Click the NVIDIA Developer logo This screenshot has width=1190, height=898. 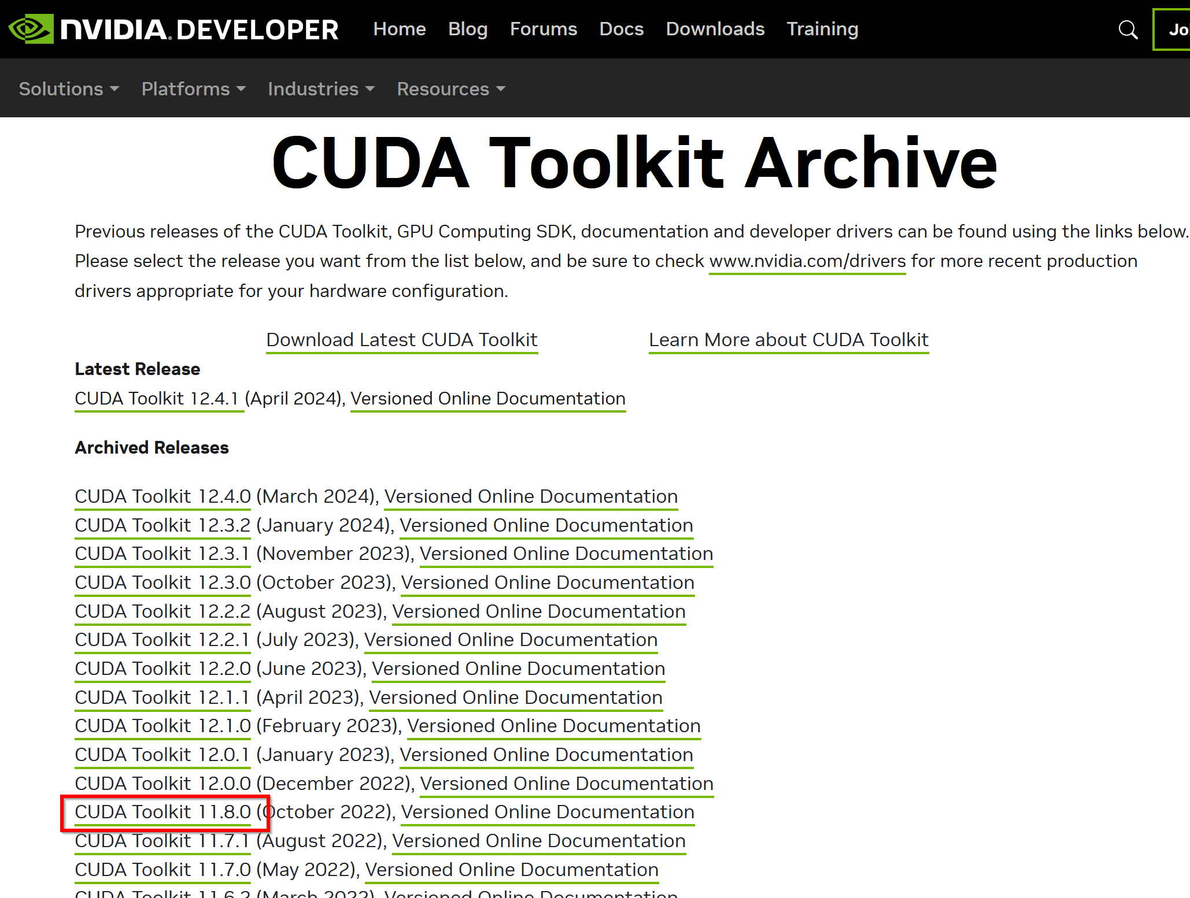click(x=173, y=29)
